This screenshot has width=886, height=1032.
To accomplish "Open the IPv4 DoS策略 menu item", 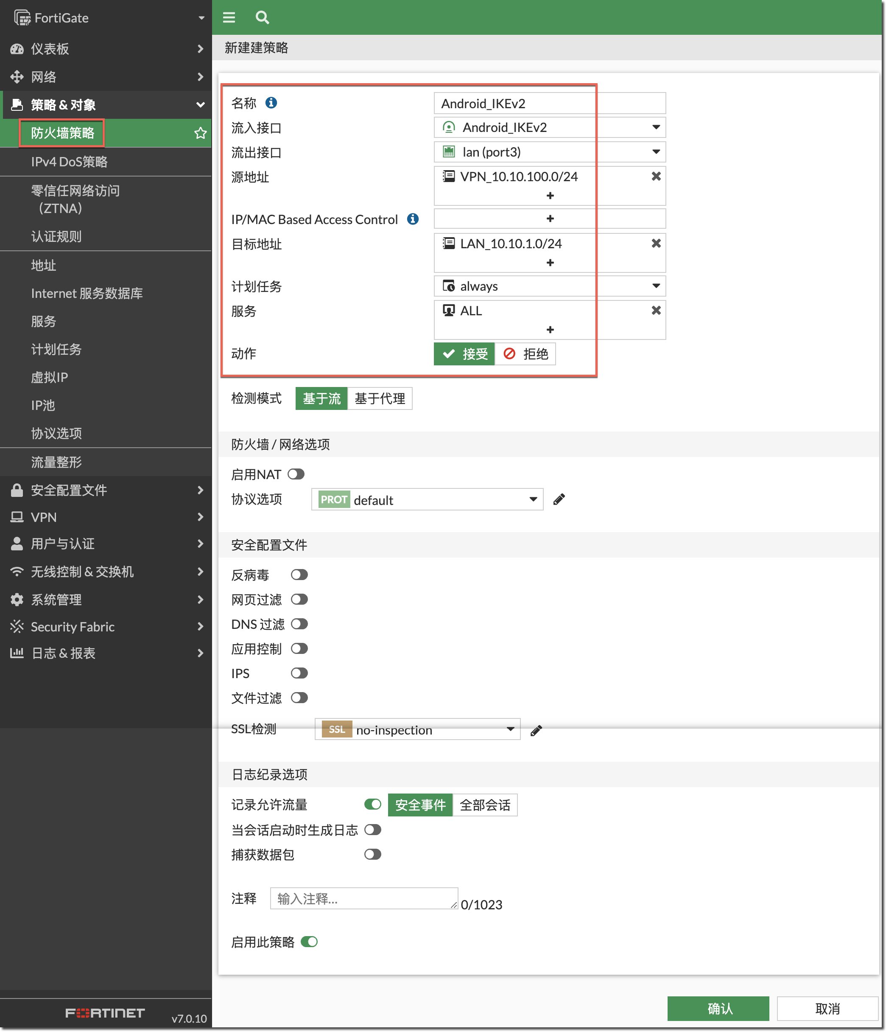I will click(69, 162).
